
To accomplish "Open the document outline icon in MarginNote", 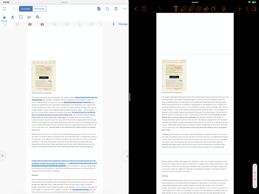I will click(x=99, y=9).
